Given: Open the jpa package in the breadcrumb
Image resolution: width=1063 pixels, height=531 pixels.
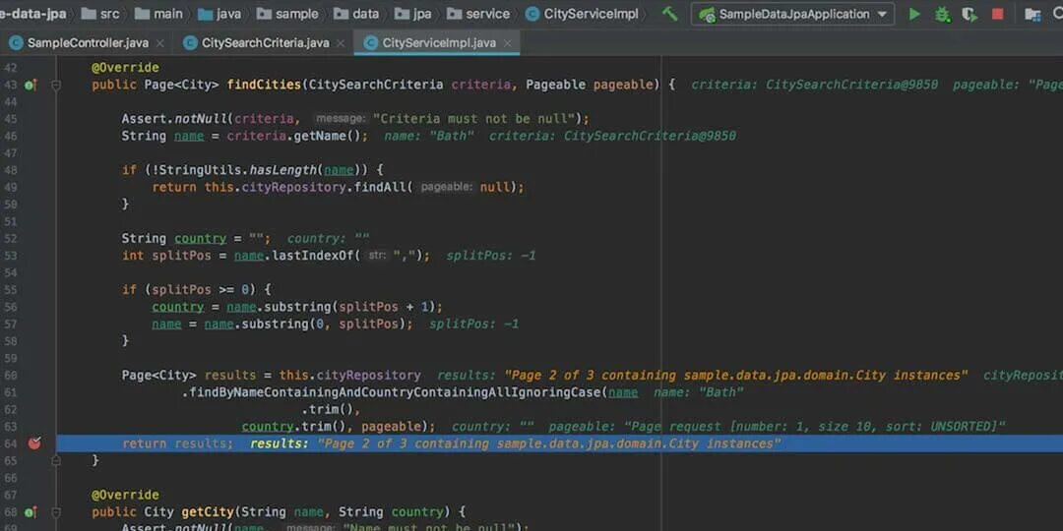Looking at the screenshot, I should tap(412, 14).
